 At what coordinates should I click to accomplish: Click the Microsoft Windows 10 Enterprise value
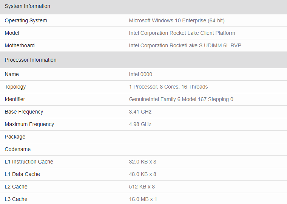click(176, 20)
